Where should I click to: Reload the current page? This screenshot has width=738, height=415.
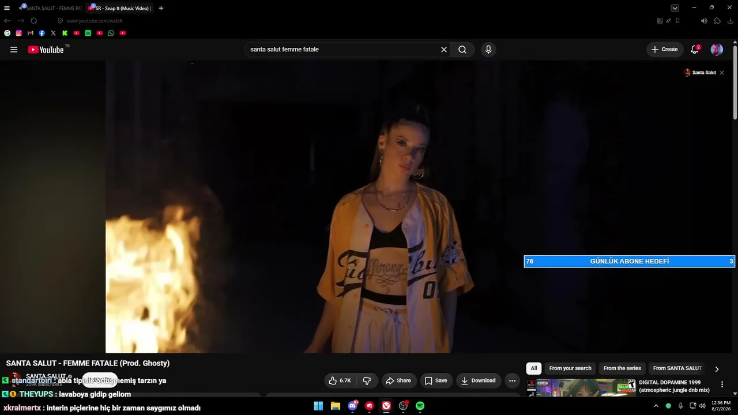click(34, 21)
